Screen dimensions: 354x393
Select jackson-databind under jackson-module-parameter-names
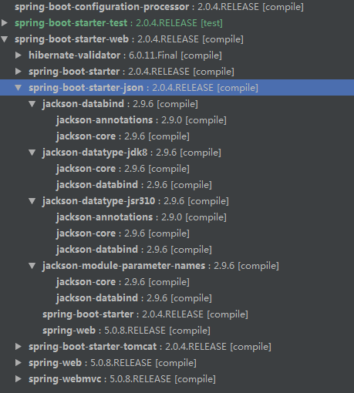click(134, 298)
